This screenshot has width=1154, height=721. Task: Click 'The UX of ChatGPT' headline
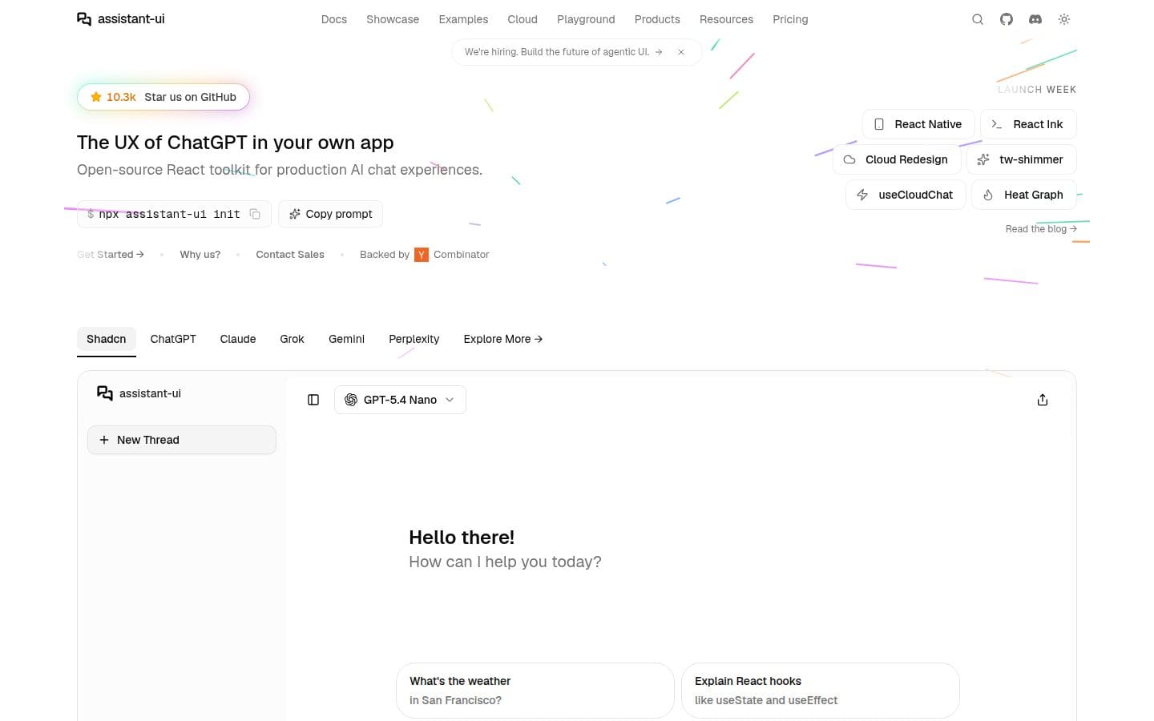236,143
